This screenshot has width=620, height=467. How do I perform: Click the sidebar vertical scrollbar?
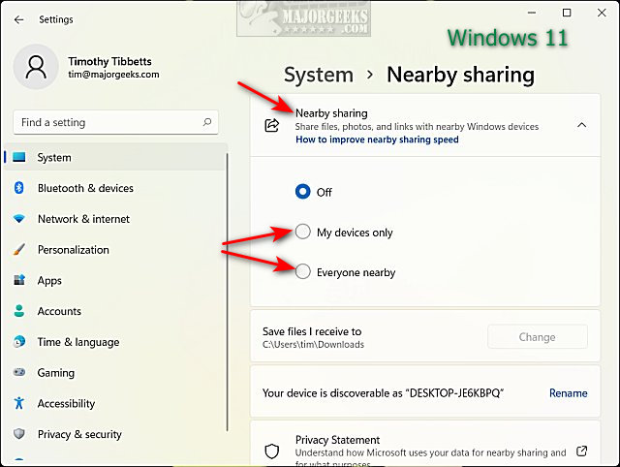click(x=228, y=293)
